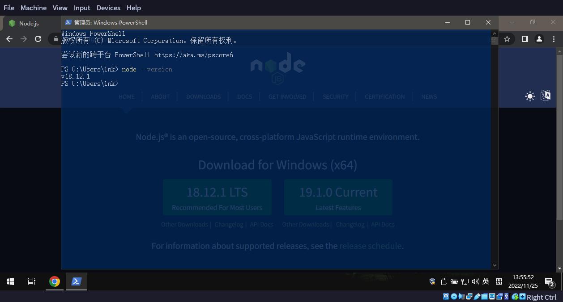Click the Chrome bookmark star icon
The height and width of the screenshot is (302, 563).
point(507,39)
